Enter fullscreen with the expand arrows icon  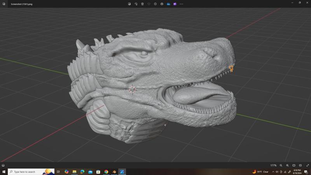(308, 165)
